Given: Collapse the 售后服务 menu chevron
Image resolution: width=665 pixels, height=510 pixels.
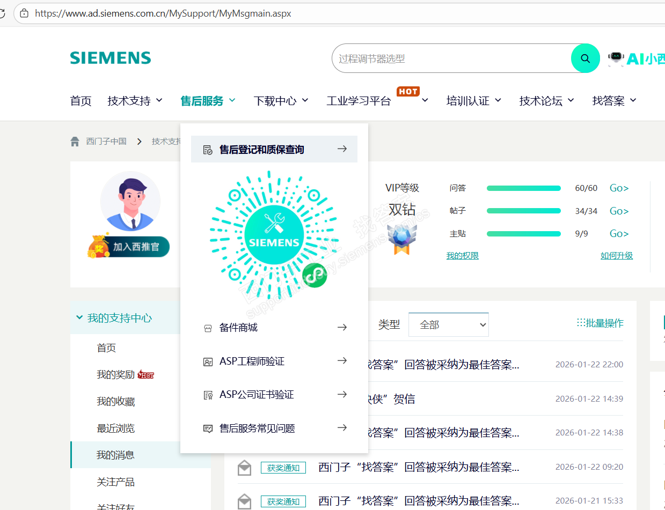Looking at the screenshot, I should pos(232,100).
